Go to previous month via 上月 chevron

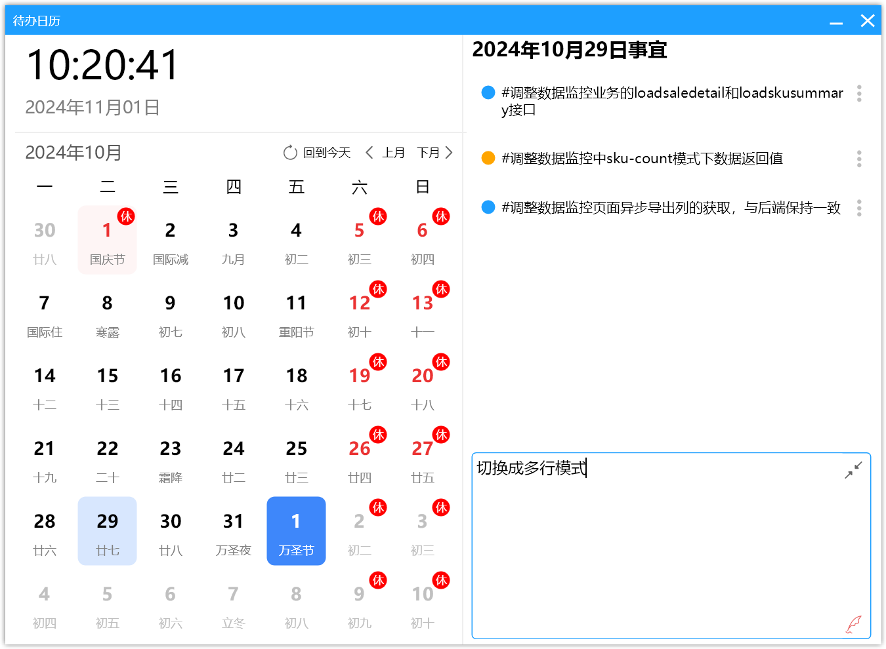369,153
